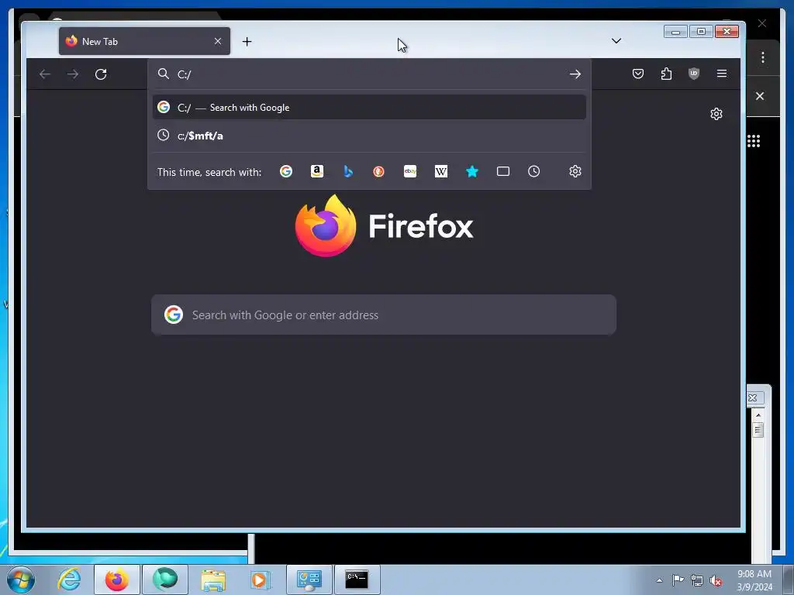
Task: Open Windows Media Player on taskbar
Action: pos(261,580)
